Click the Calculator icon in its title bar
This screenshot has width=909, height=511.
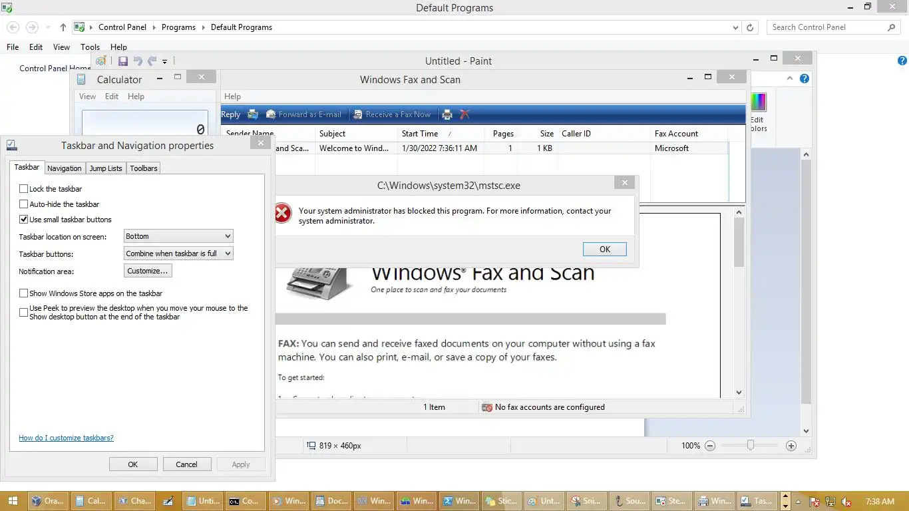click(x=81, y=79)
